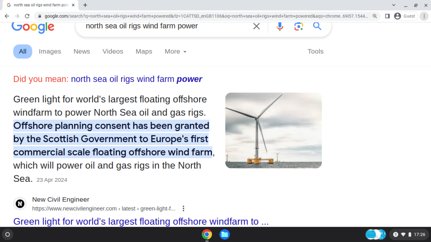Toggle the browser side panel
431x242 pixels.
click(x=387, y=16)
